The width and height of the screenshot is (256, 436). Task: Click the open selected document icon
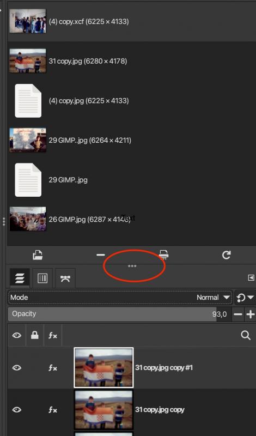[38, 255]
